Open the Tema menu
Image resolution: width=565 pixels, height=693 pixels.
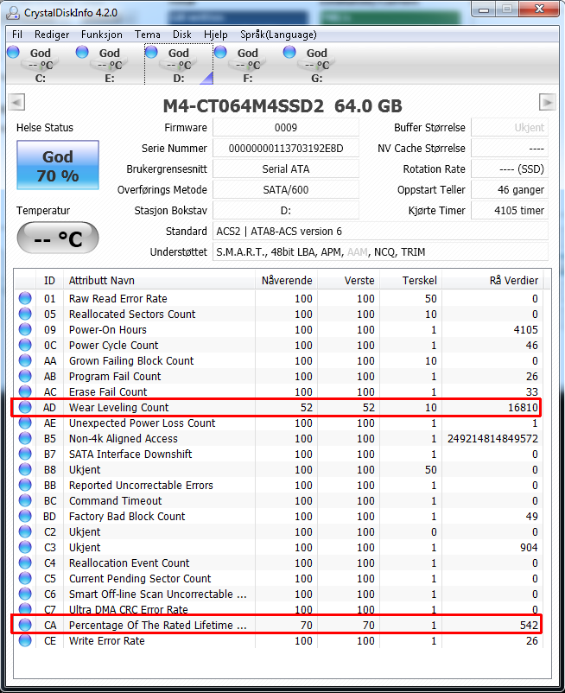(147, 35)
